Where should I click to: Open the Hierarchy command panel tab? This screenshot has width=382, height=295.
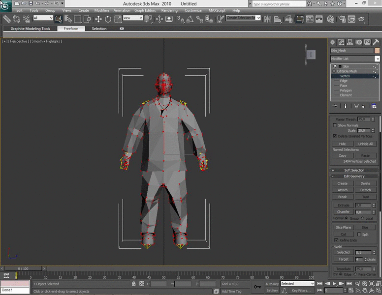point(350,42)
